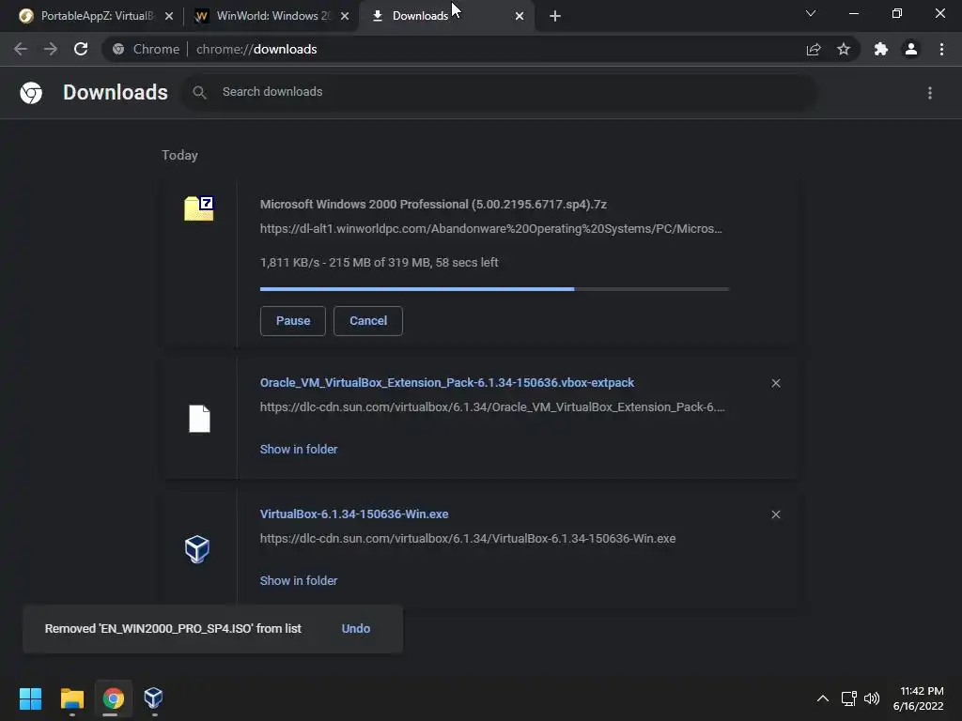Open File Explorer from the taskbar
The width and height of the screenshot is (962, 721).
pos(72,698)
